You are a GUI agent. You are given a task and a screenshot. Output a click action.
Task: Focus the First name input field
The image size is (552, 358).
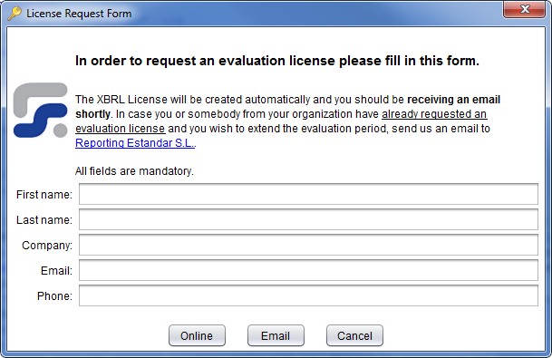click(x=308, y=194)
